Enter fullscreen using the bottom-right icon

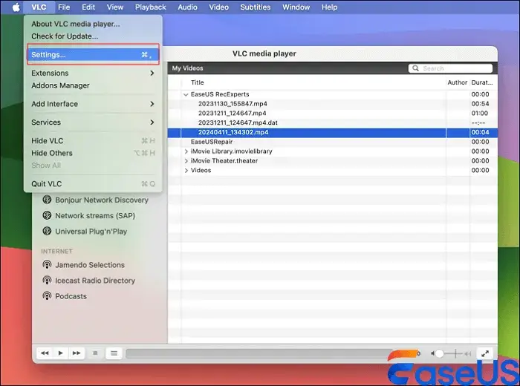[484, 354]
